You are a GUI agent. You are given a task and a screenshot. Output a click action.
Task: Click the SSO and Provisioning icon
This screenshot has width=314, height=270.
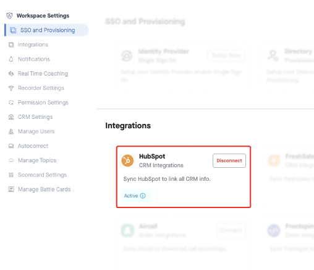(13, 30)
